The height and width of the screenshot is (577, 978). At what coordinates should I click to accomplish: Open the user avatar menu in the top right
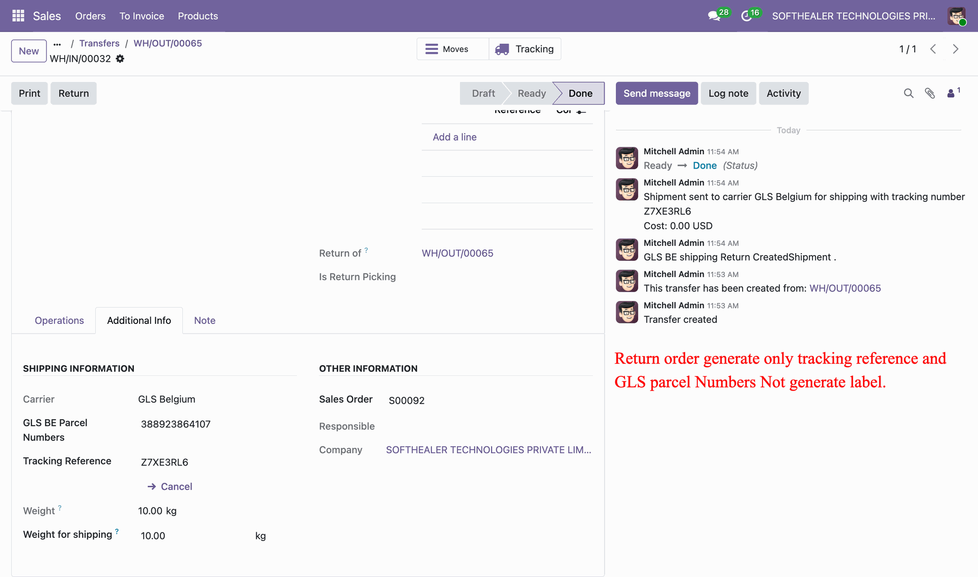pos(956,16)
